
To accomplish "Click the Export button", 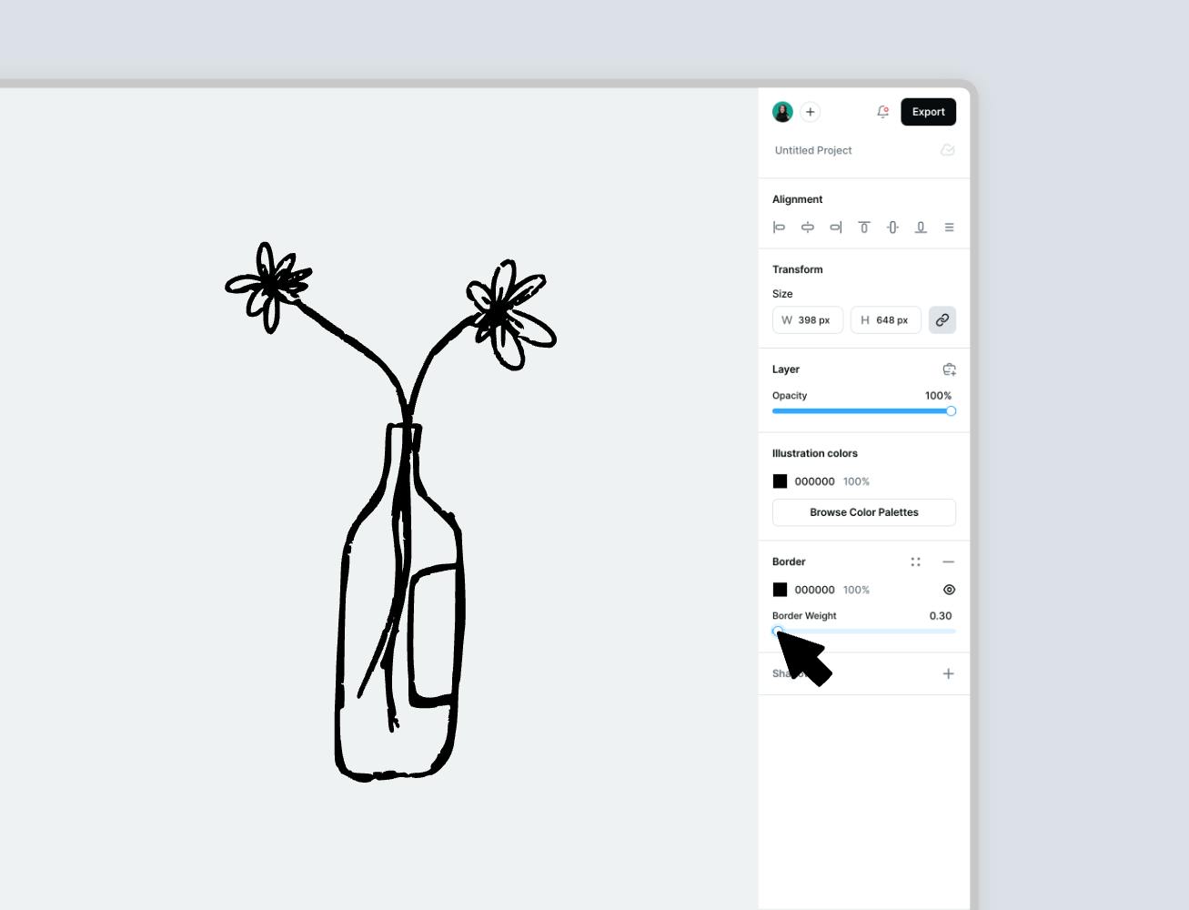I will pyautogui.click(x=928, y=111).
